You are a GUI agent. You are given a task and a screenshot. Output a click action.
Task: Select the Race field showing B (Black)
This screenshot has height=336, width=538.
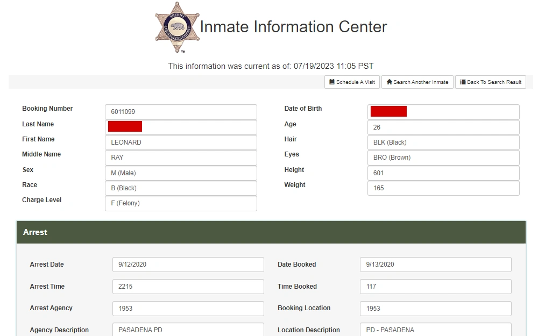pos(181,188)
